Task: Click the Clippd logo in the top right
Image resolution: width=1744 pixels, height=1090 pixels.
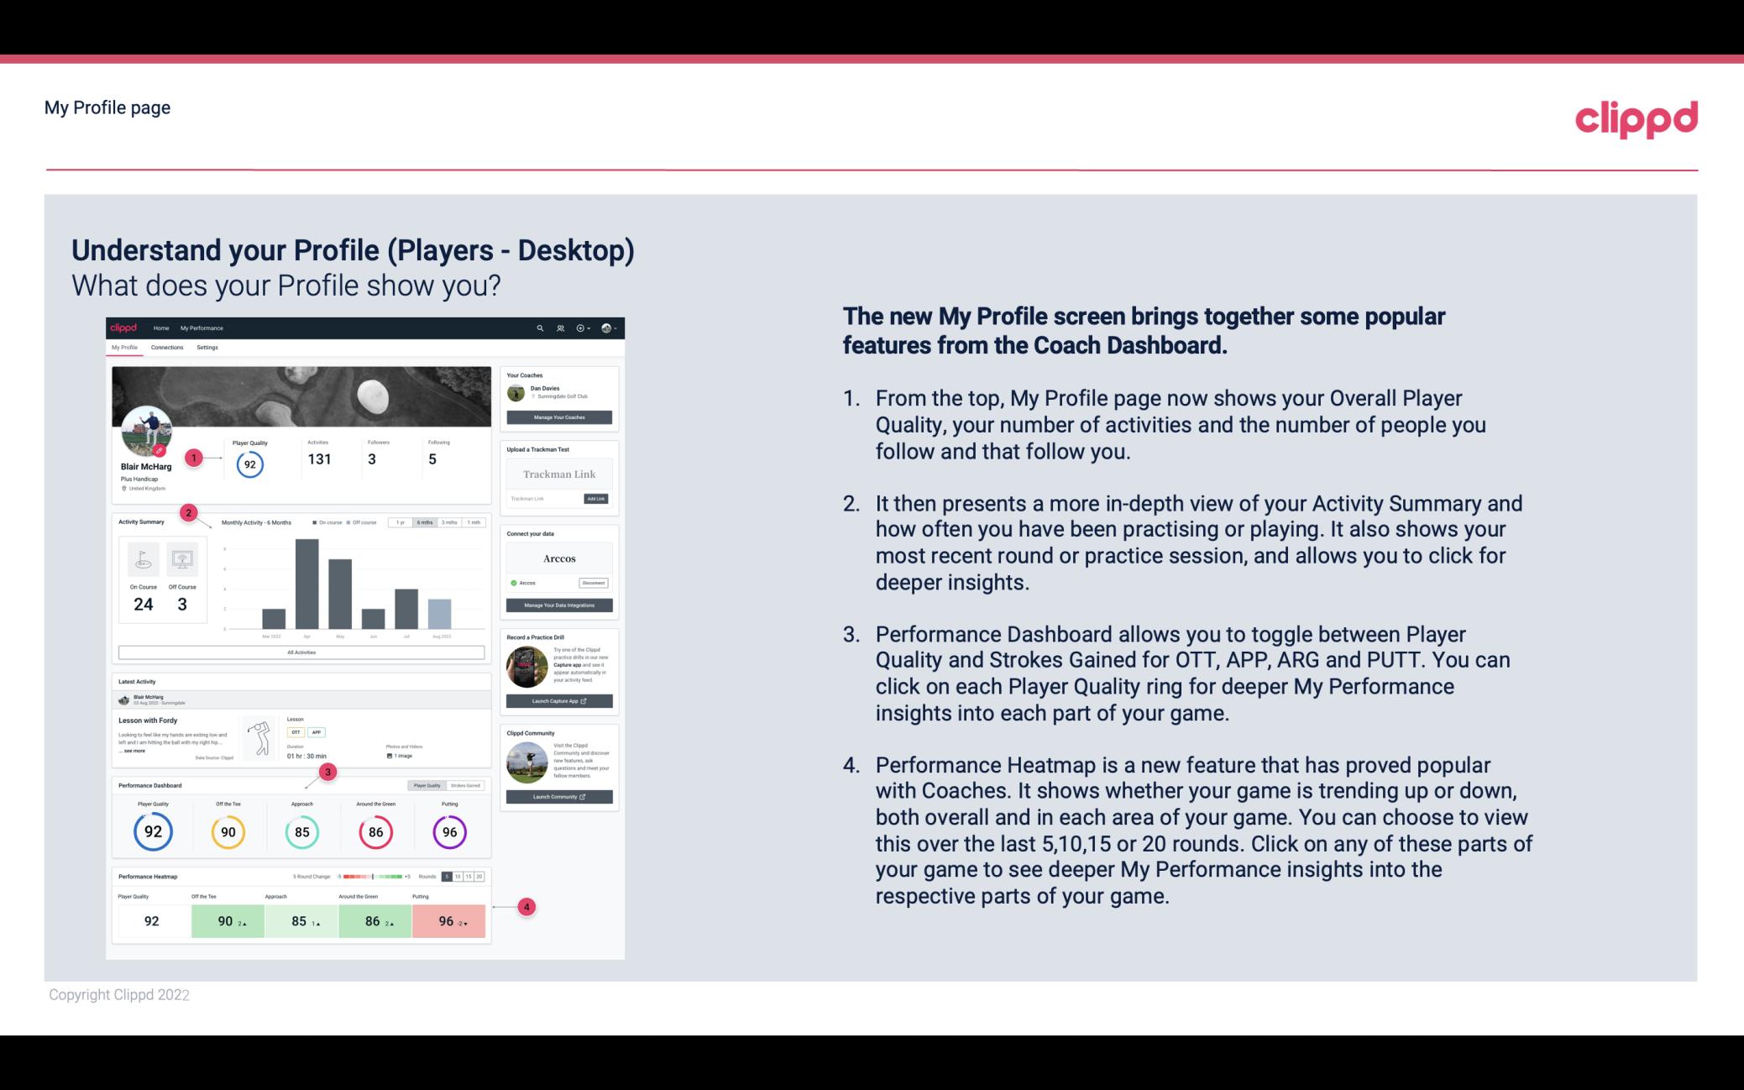Action: point(1636,117)
